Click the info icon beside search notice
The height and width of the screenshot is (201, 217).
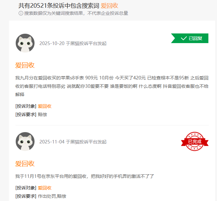pyautogui.click(x=21, y=13)
